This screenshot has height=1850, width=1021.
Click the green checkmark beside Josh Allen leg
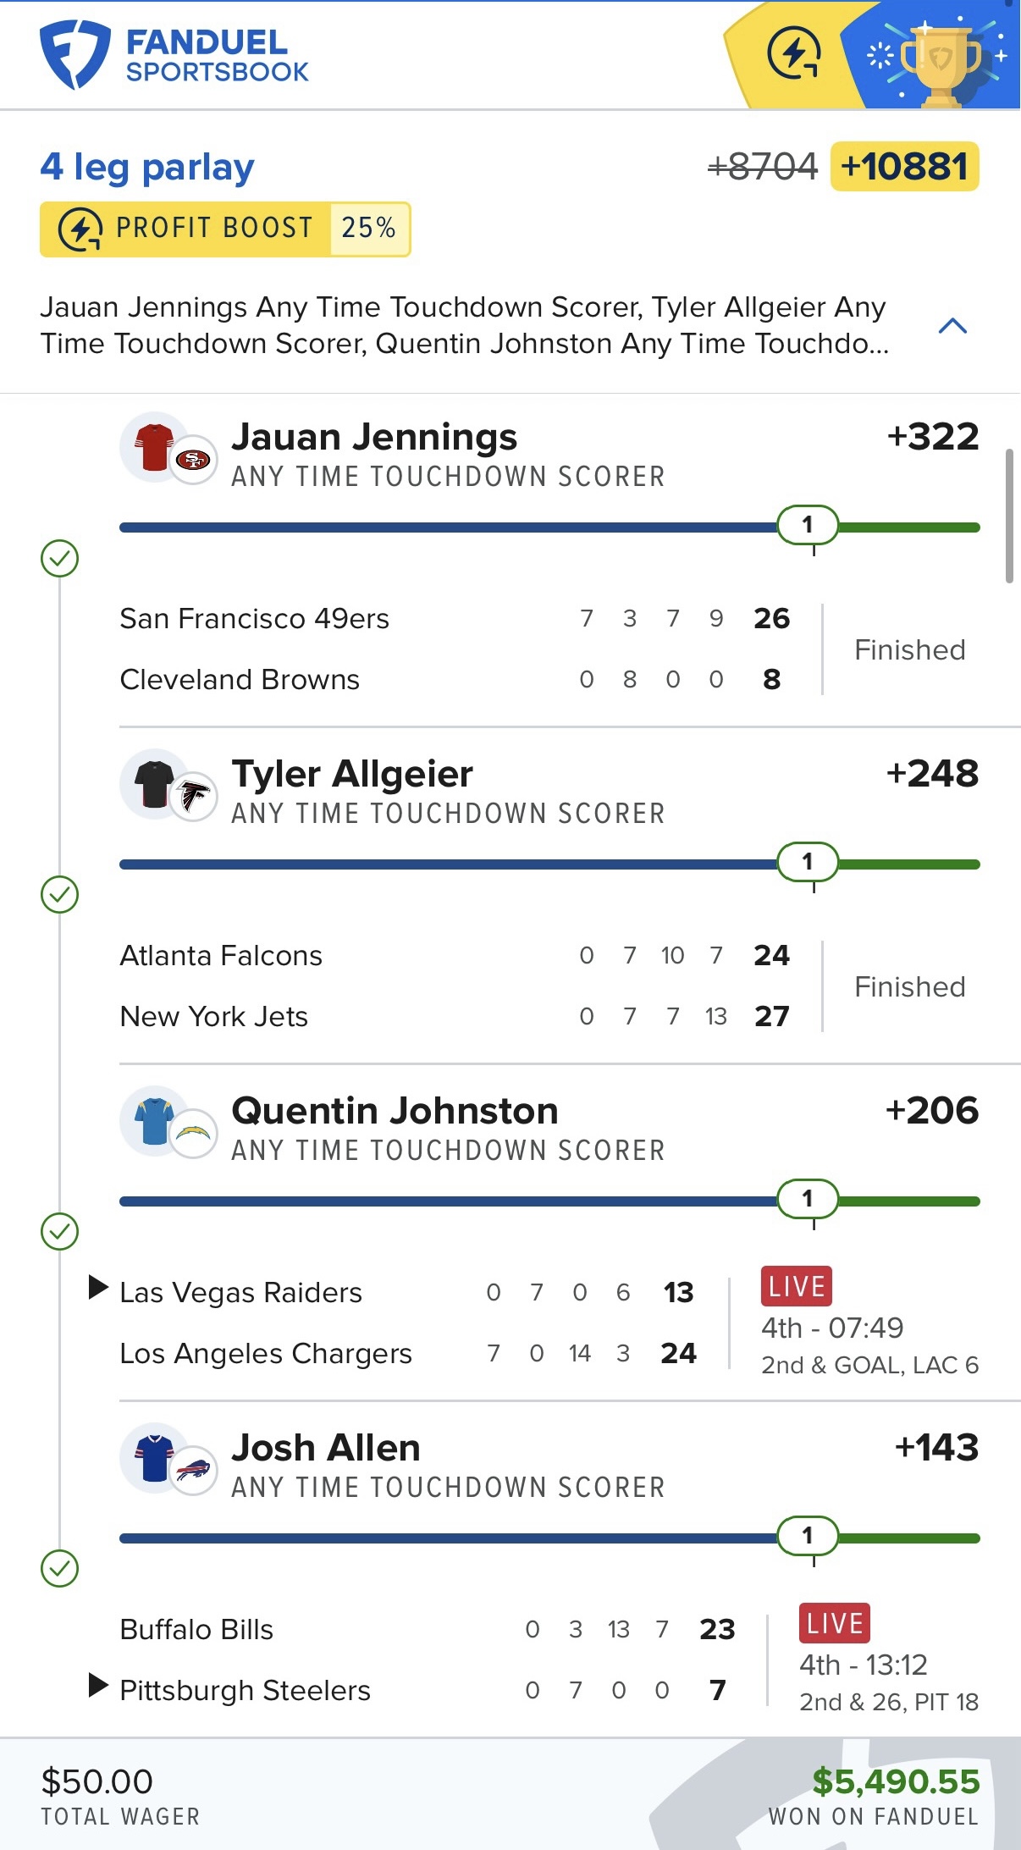point(60,1568)
